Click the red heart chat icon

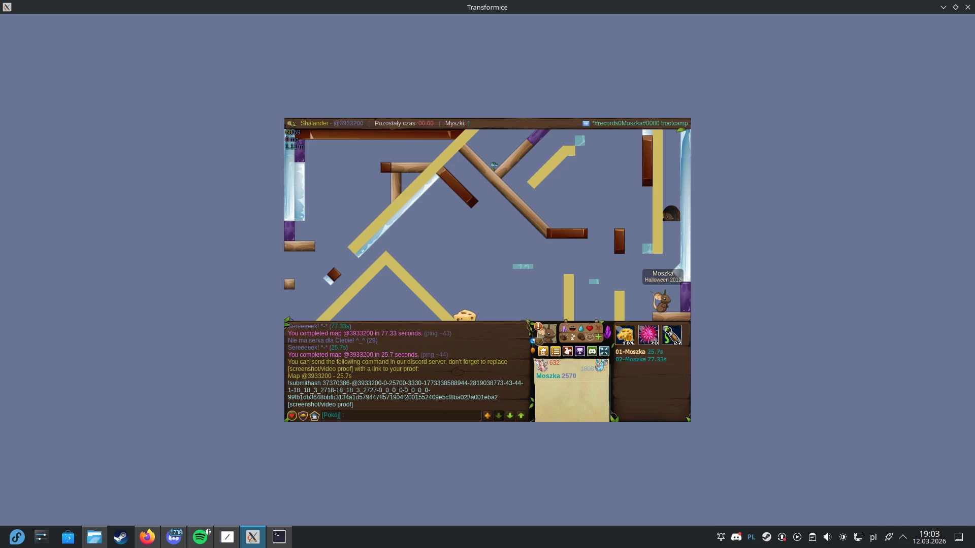click(x=292, y=416)
